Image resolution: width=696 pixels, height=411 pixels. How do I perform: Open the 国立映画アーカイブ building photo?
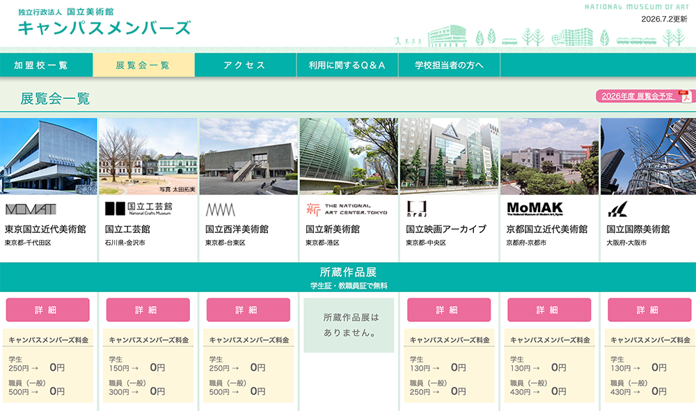[449, 156]
